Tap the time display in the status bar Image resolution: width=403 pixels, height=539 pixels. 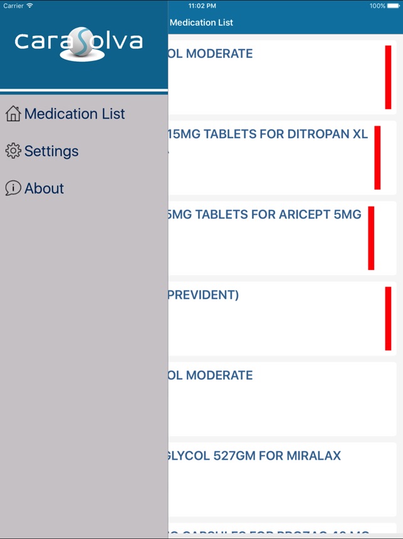tap(202, 6)
